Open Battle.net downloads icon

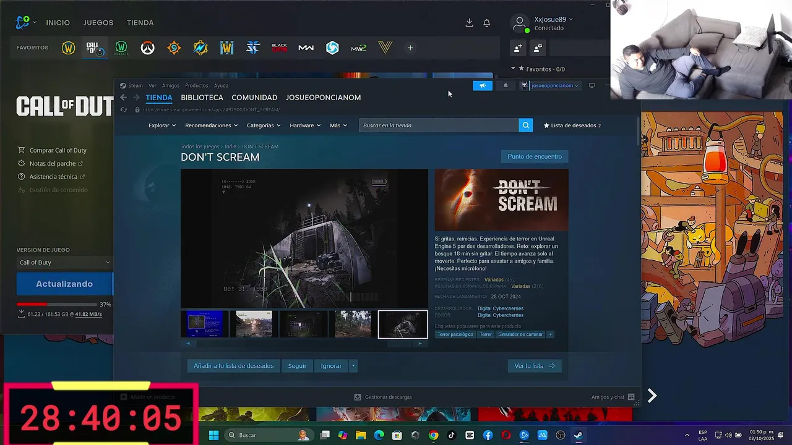tap(469, 23)
